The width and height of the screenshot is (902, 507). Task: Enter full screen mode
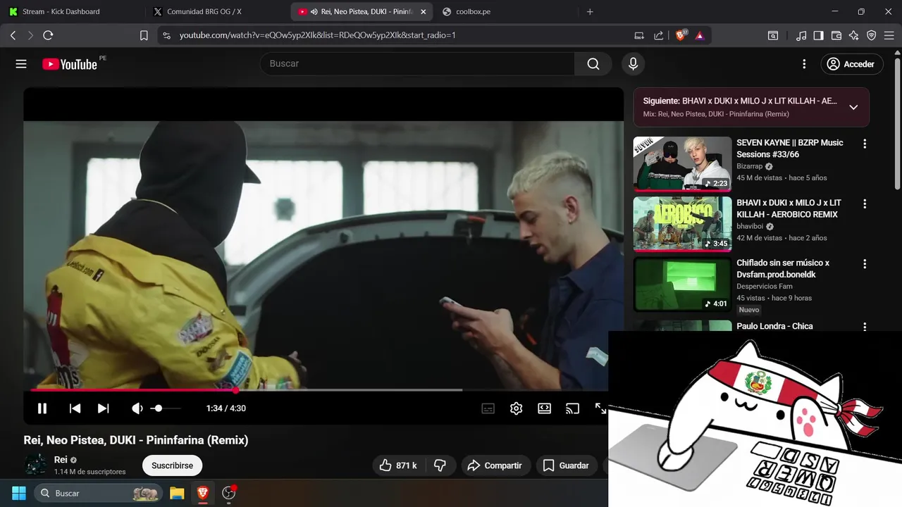click(600, 408)
